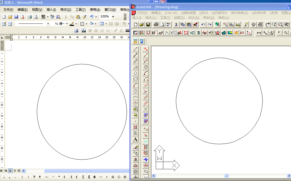Click Word's traditional Chinese 繁 conversion button
Screen dimensions: 291x181
(x=44, y=17)
